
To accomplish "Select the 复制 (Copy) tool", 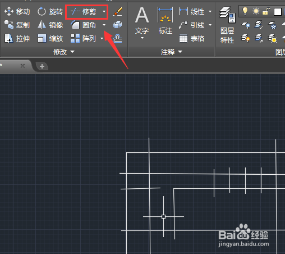I will [17, 25].
